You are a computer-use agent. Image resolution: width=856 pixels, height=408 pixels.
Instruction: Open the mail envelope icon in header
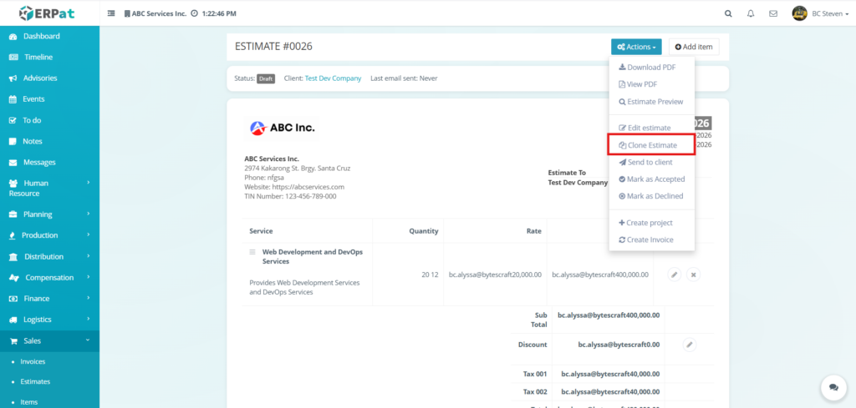(773, 14)
